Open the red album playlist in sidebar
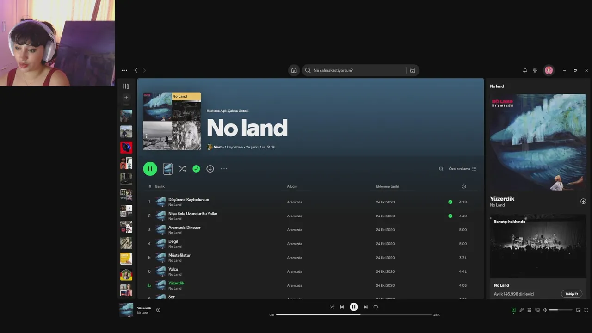This screenshot has width=592, height=333. pyautogui.click(x=126, y=148)
